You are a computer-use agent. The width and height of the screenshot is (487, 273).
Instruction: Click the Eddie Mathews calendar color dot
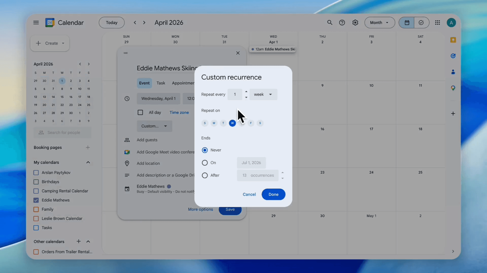[169, 186]
